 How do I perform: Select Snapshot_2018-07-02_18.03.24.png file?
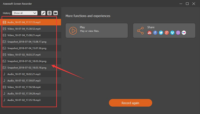pyautogui.click(x=30, y=61)
